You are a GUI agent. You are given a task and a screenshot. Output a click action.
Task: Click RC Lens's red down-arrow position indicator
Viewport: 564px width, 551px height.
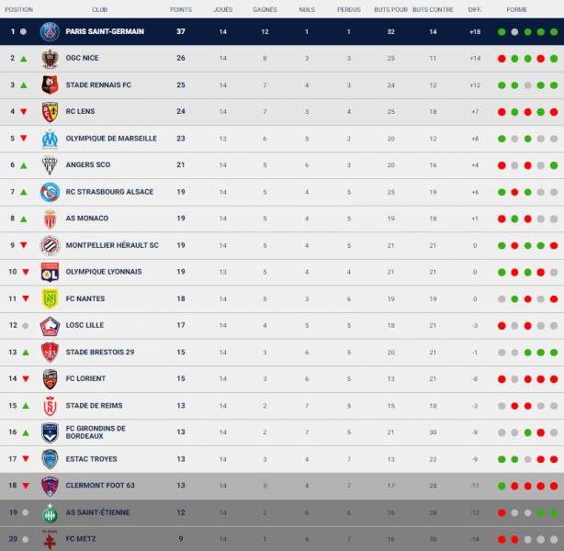coord(24,112)
